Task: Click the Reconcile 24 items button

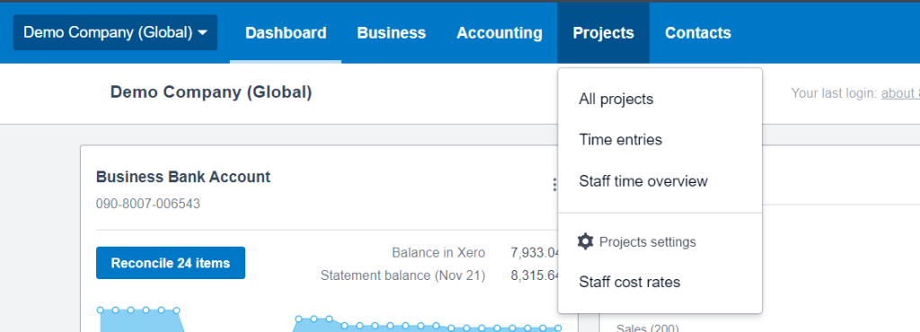Action: tap(171, 263)
